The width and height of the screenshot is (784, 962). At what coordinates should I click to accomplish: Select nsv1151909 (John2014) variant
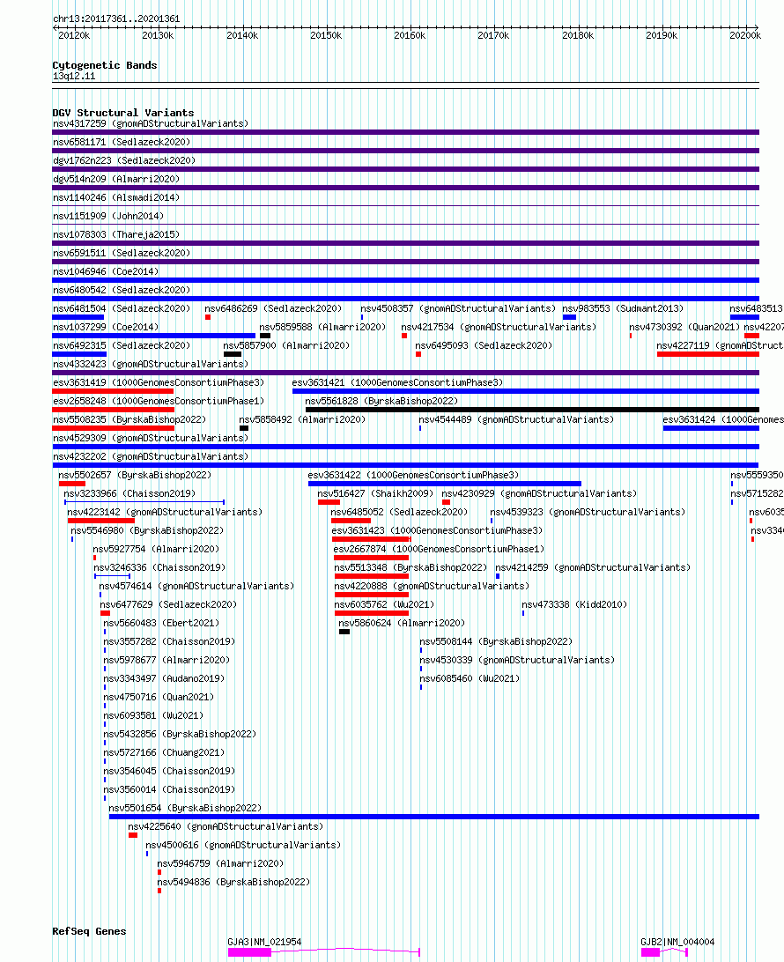108,216
